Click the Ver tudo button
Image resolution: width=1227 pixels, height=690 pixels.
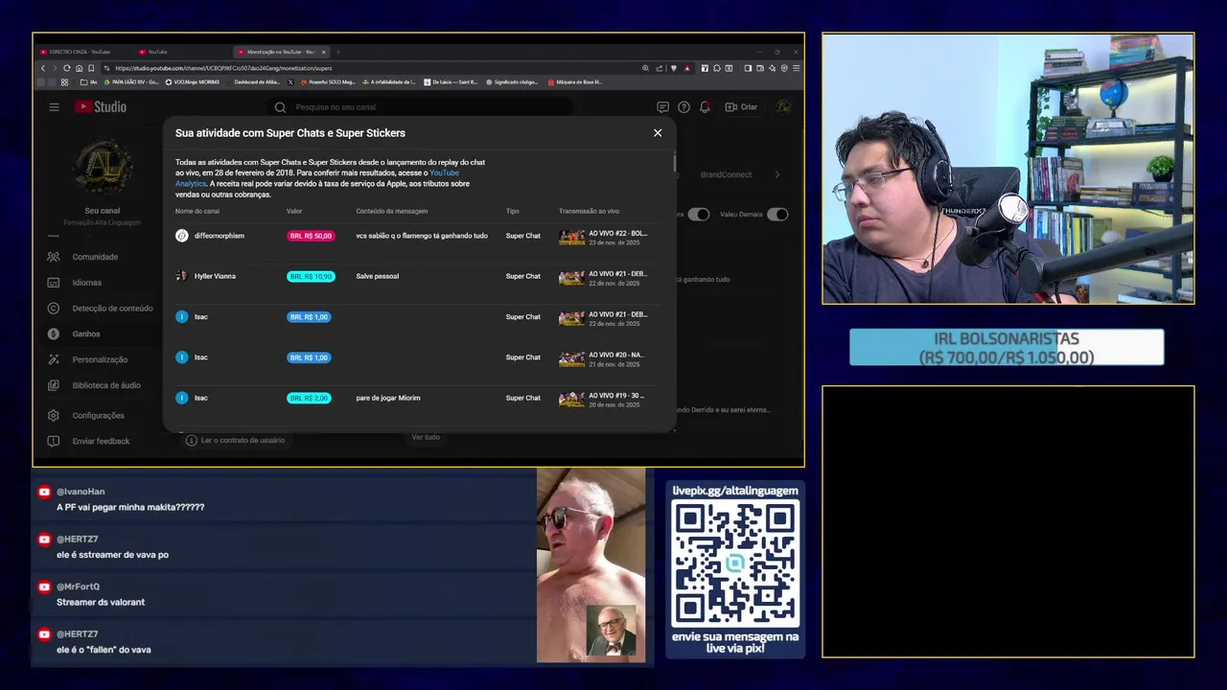(426, 437)
